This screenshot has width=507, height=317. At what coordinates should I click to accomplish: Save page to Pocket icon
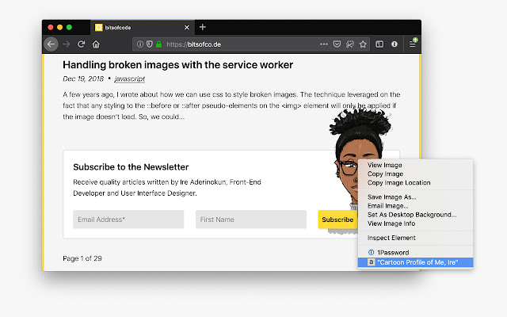pos(337,44)
